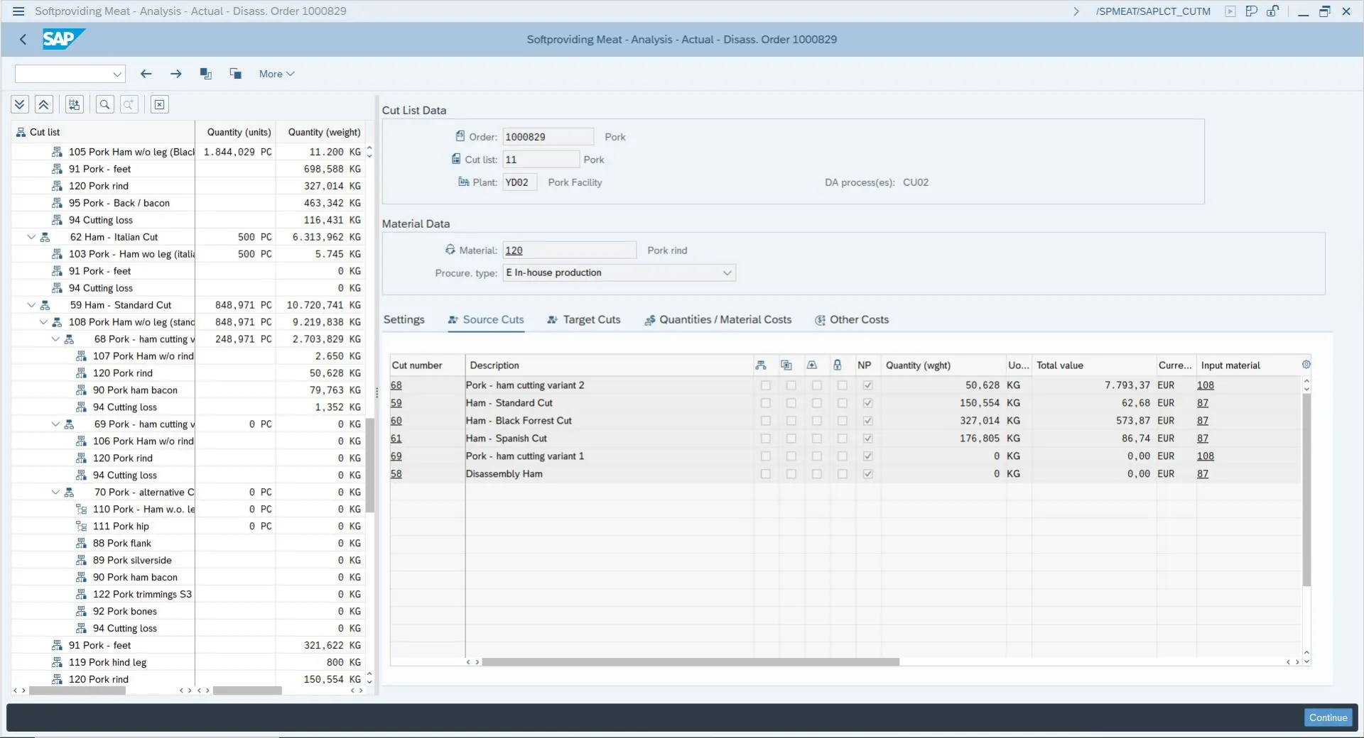
Task: Click the toolbar icon right of the right arrow
Action: 206,74
